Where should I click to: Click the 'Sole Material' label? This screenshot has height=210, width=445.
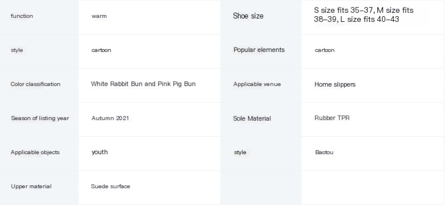click(x=252, y=118)
